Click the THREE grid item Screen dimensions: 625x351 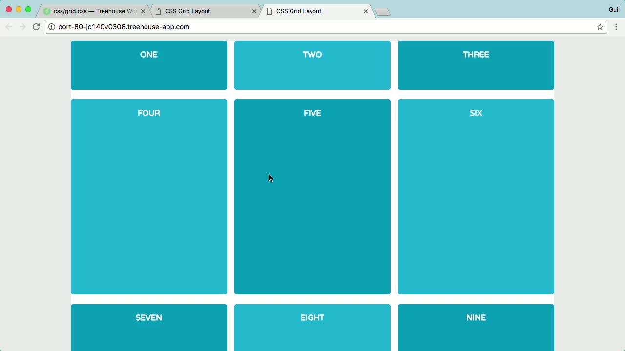coord(476,65)
